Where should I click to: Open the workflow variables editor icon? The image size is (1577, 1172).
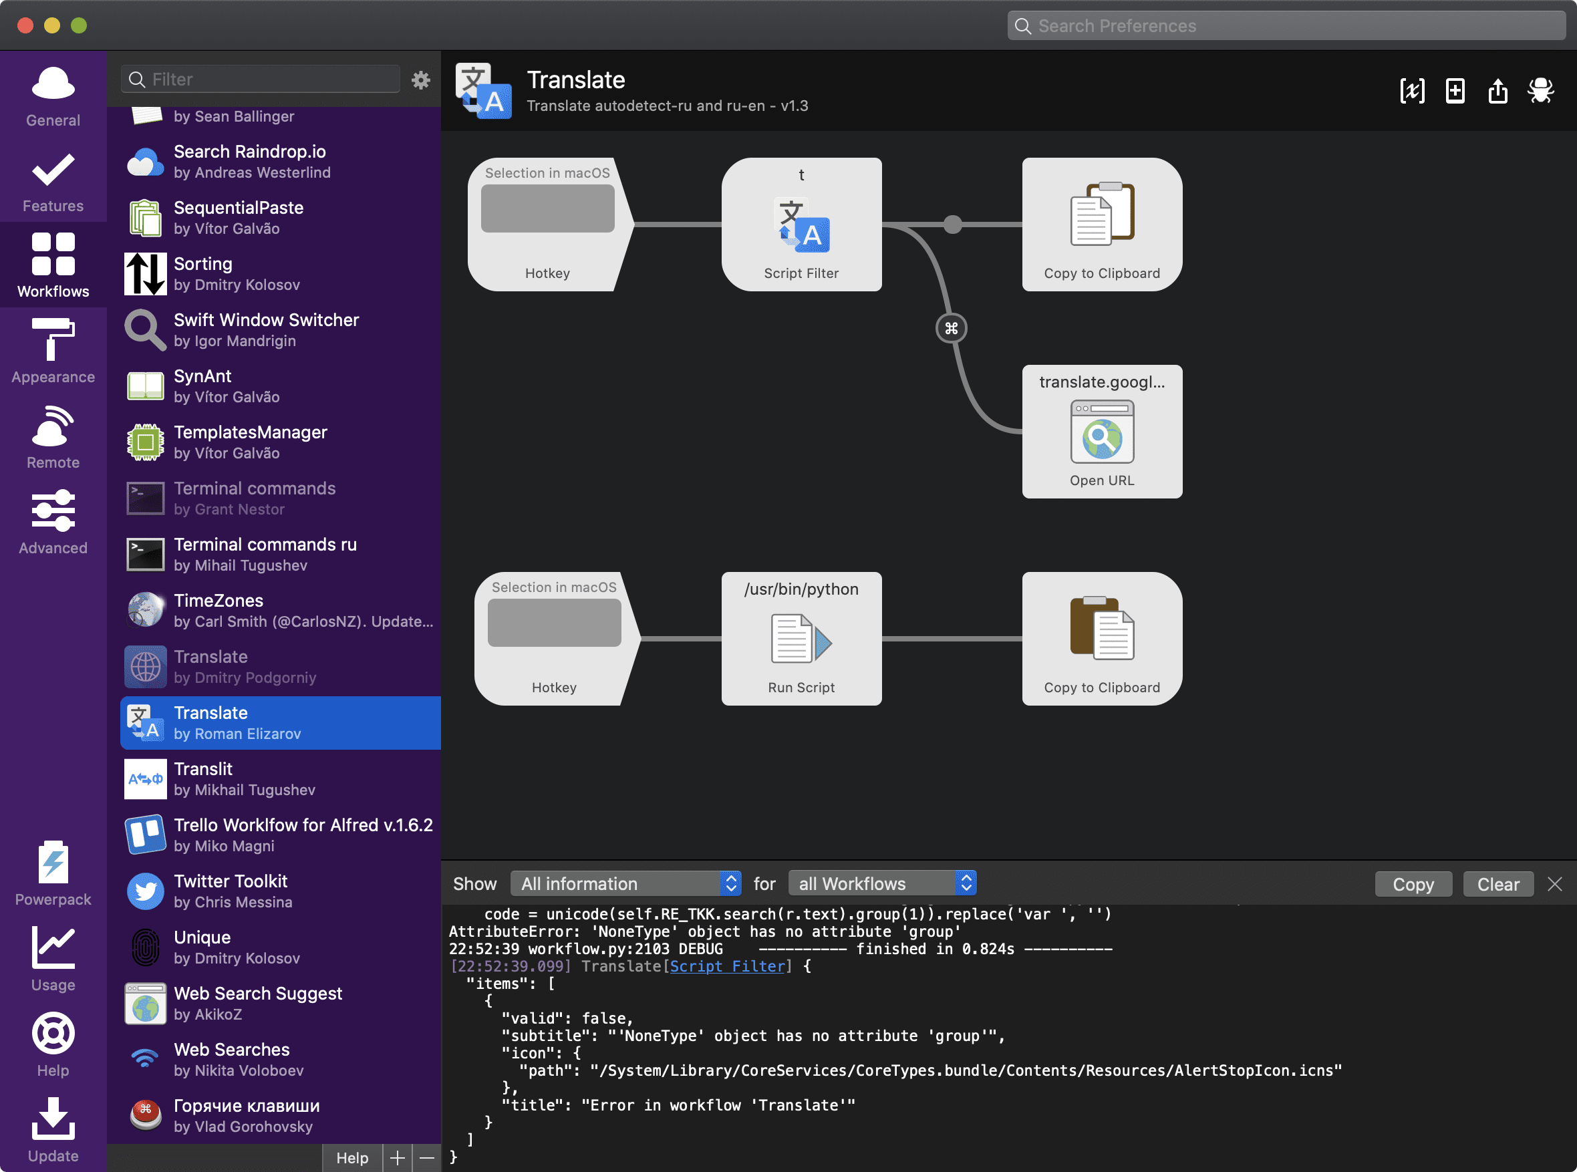(1412, 91)
